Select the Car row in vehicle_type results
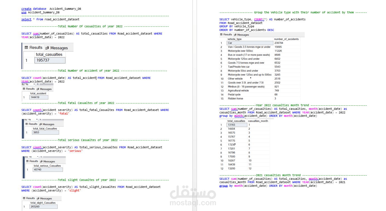Viewport: 386px width, 211px height. tap(250, 43)
